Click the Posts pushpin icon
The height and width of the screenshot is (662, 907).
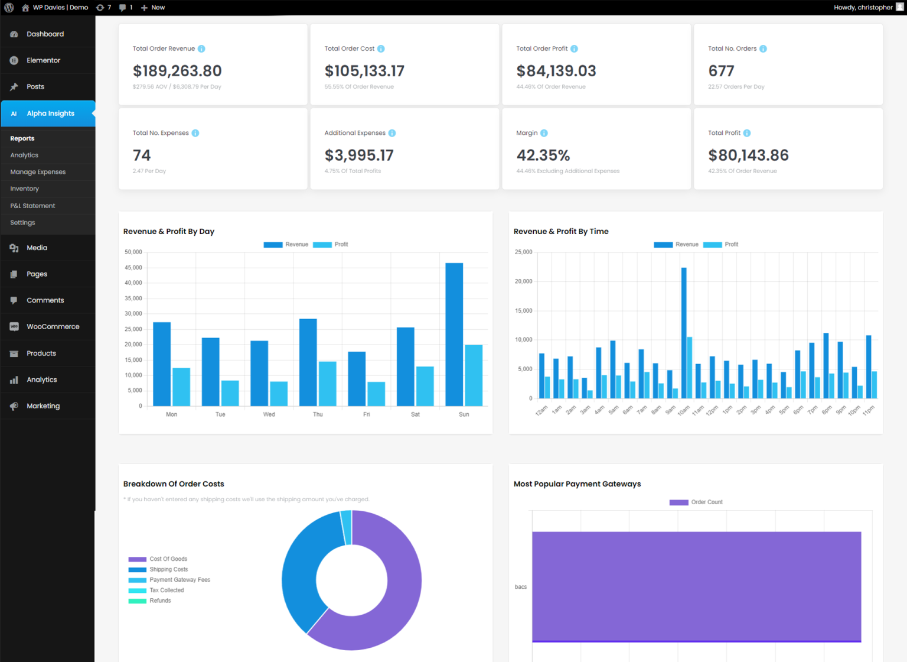[x=13, y=86]
